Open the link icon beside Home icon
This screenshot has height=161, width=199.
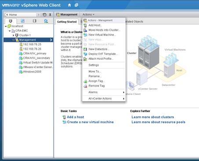click(76, 5)
